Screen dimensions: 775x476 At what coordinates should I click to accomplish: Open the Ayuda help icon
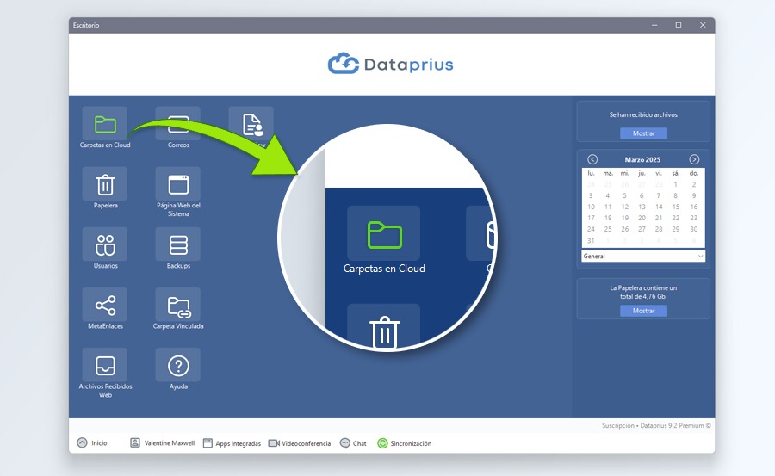click(x=178, y=365)
